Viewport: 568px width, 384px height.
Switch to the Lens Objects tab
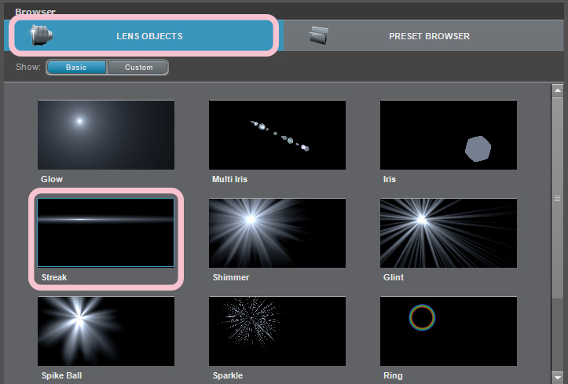pyautogui.click(x=144, y=35)
